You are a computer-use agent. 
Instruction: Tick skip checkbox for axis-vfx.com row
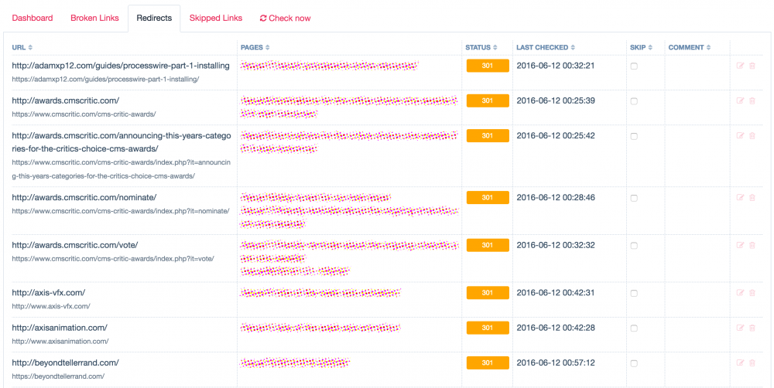coord(634,294)
